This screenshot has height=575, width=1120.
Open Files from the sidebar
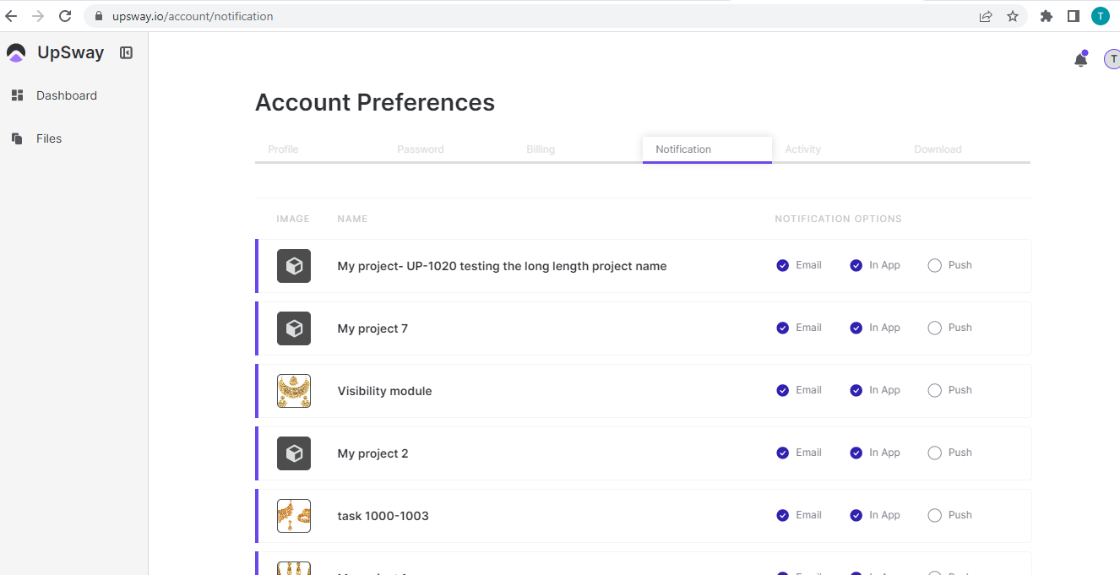[48, 138]
